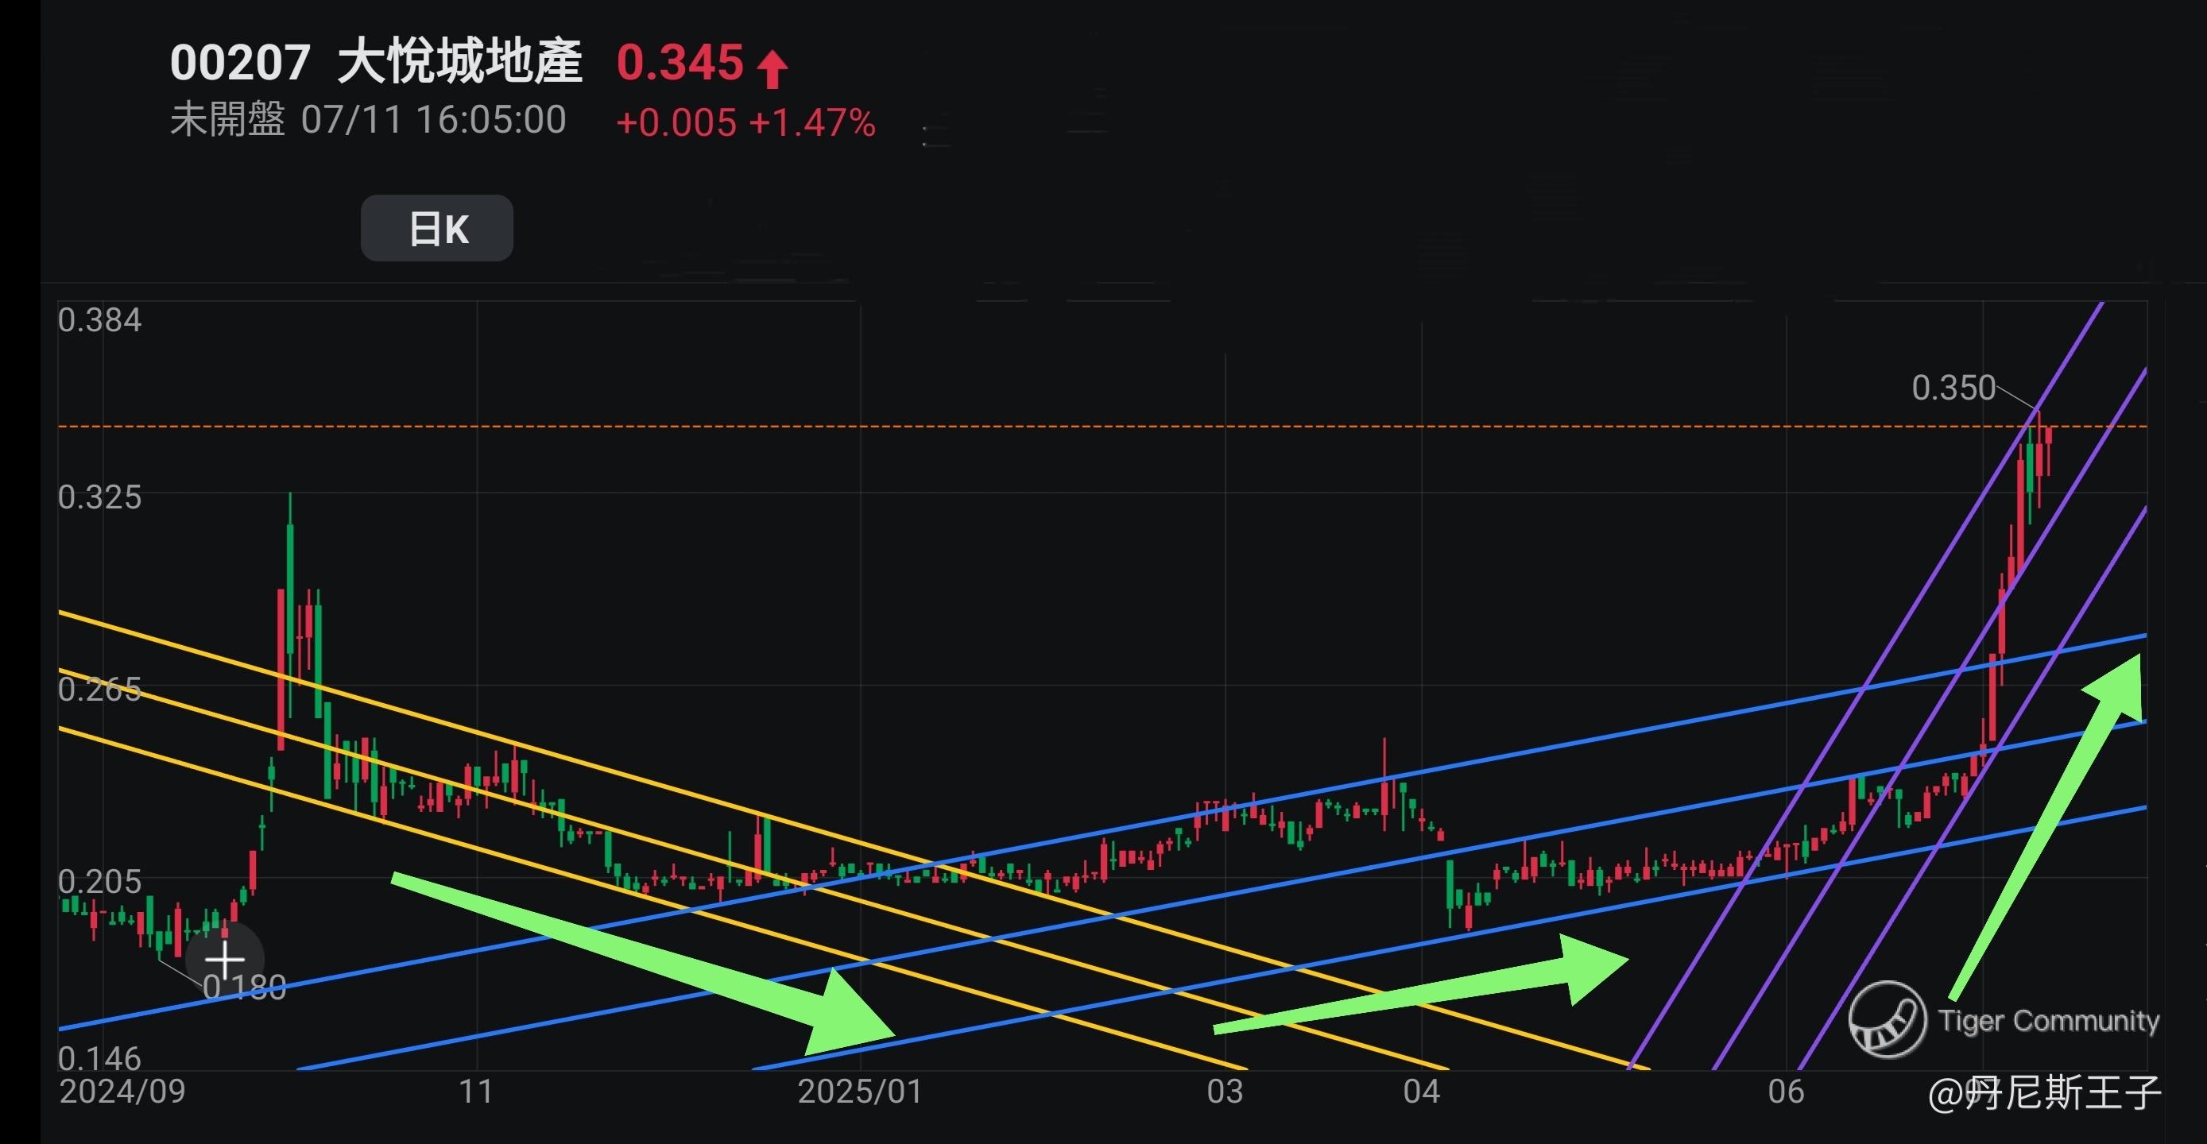Click the stock name 大悦城地產
The image size is (2207, 1144).
pyautogui.click(x=460, y=62)
